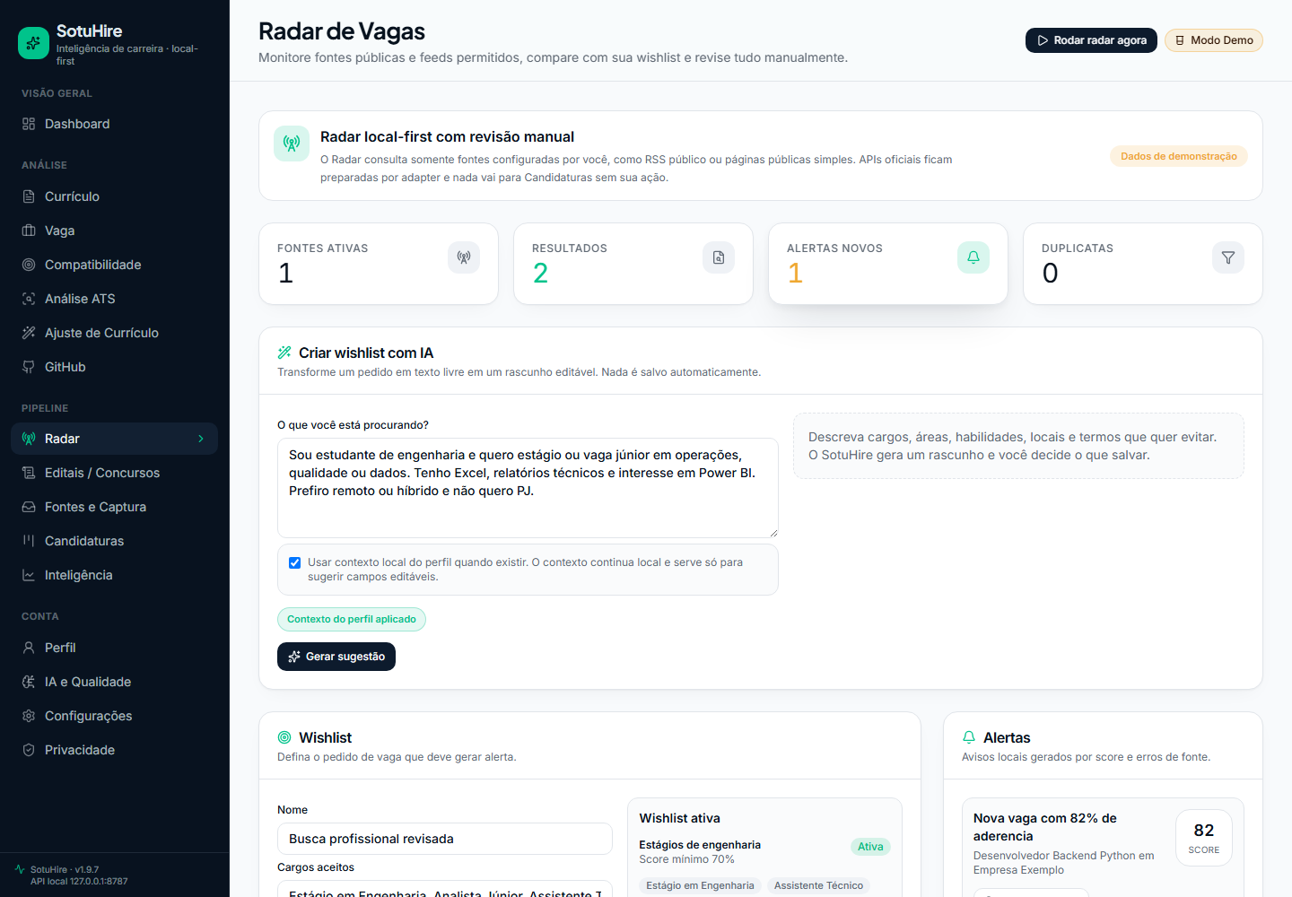Go to the Vaga section
1292x897 pixels.
click(114, 231)
